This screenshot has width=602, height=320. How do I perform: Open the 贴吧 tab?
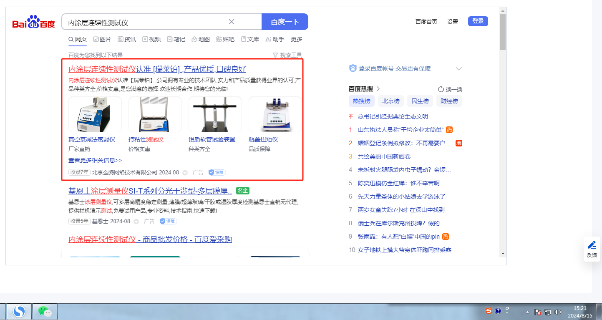(x=225, y=39)
